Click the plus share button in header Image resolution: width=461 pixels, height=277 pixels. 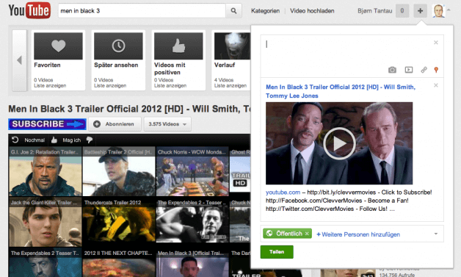tap(420, 11)
